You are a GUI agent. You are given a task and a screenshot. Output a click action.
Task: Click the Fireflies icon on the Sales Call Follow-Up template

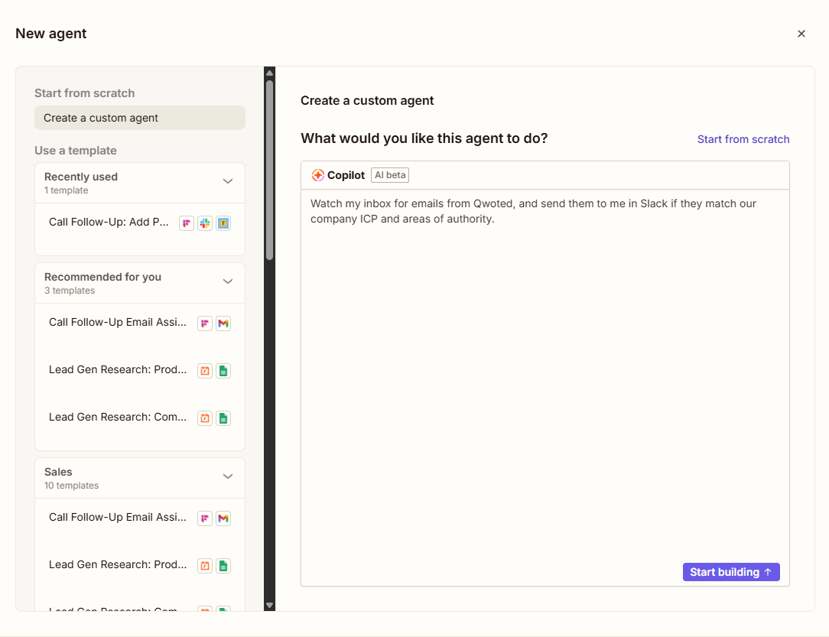click(205, 518)
